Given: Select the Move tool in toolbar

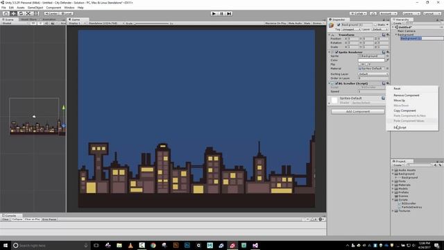Looking at the screenshot, I should point(13,14).
